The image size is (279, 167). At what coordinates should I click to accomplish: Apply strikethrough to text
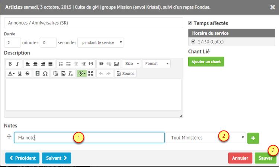(x=27, y=73)
